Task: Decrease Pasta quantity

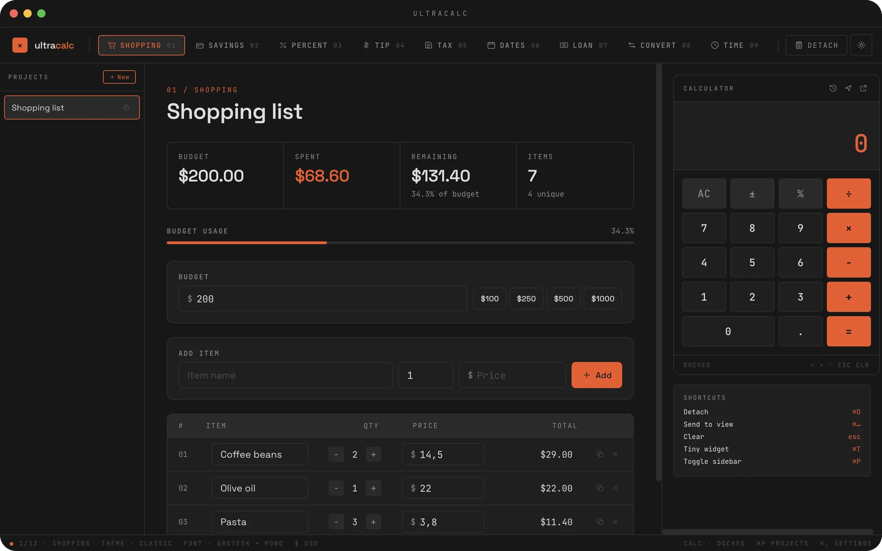Action: pos(336,522)
